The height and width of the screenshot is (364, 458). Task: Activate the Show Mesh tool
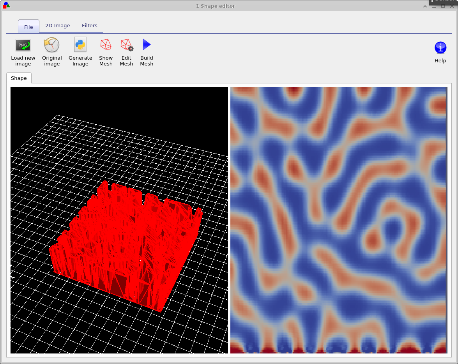(x=106, y=45)
